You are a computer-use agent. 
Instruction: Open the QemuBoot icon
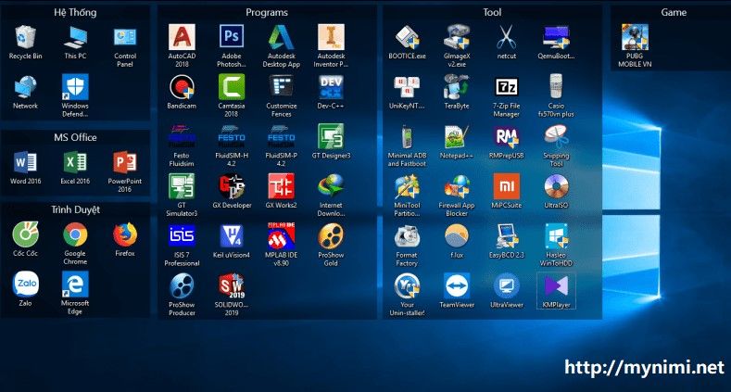pos(556,38)
